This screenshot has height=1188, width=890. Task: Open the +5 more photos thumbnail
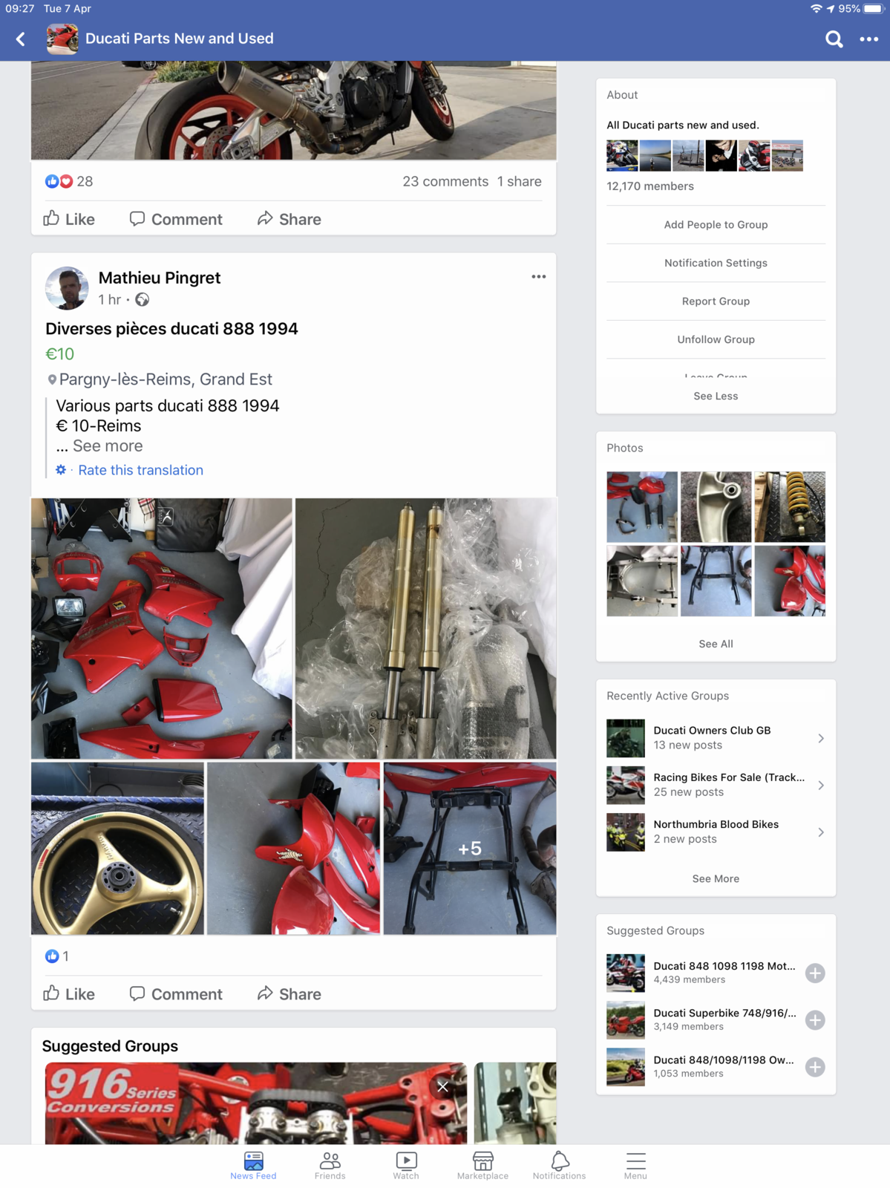click(470, 849)
